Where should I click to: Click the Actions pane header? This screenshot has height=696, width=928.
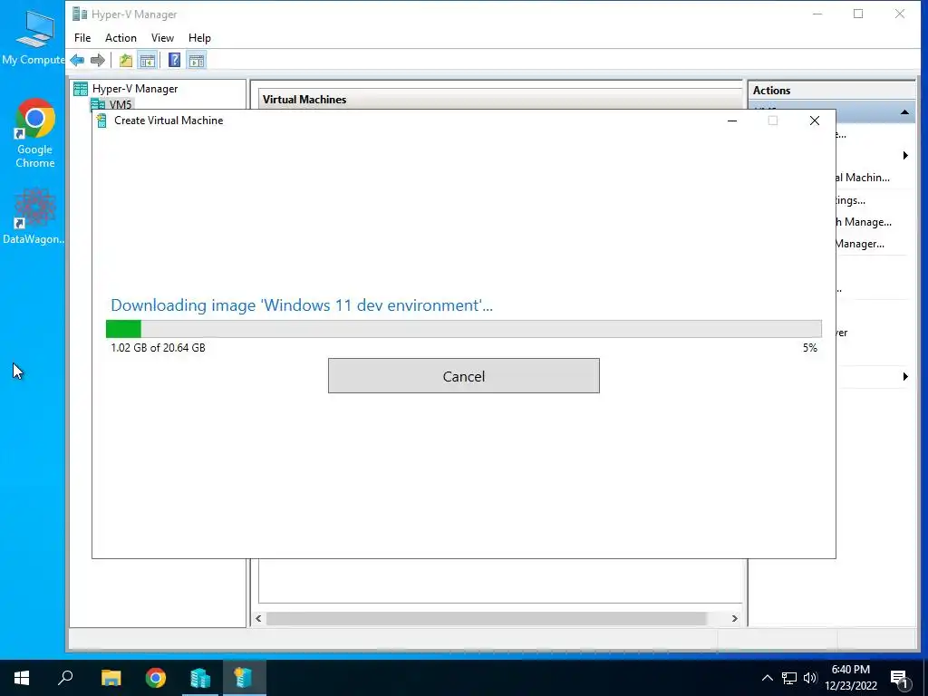coord(832,91)
